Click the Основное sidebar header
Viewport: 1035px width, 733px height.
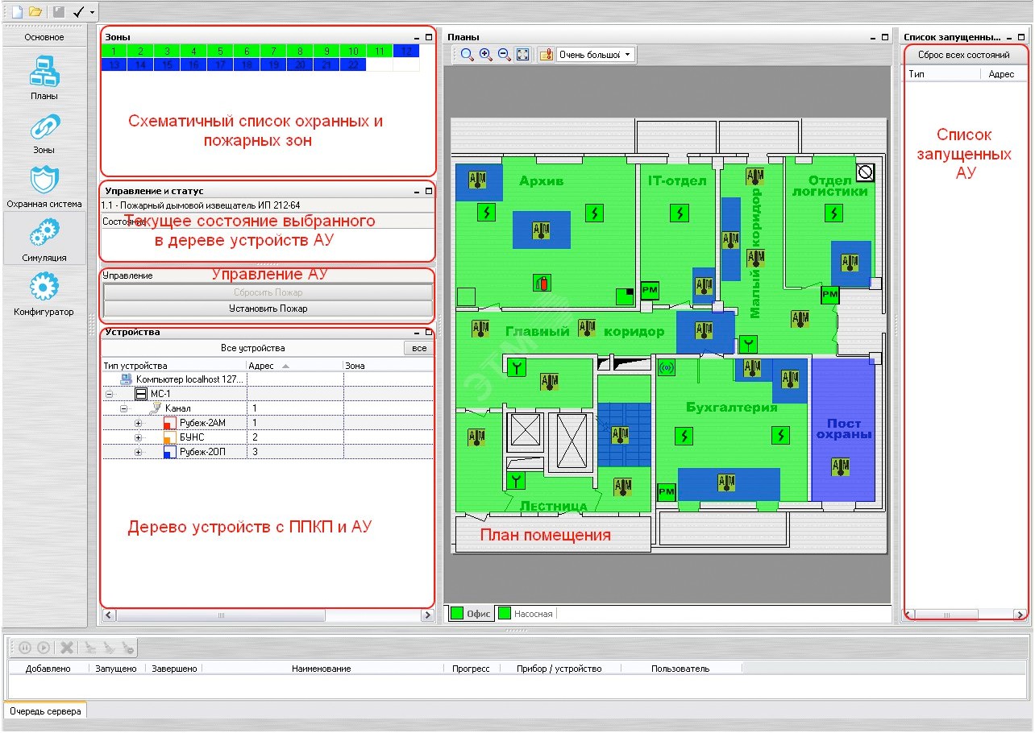click(x=44, y=37)
